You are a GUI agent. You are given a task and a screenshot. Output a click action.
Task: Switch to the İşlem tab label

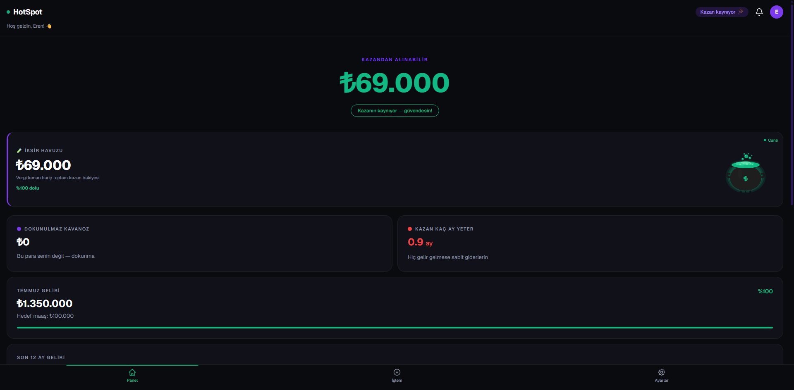click(x=397, y=380)
